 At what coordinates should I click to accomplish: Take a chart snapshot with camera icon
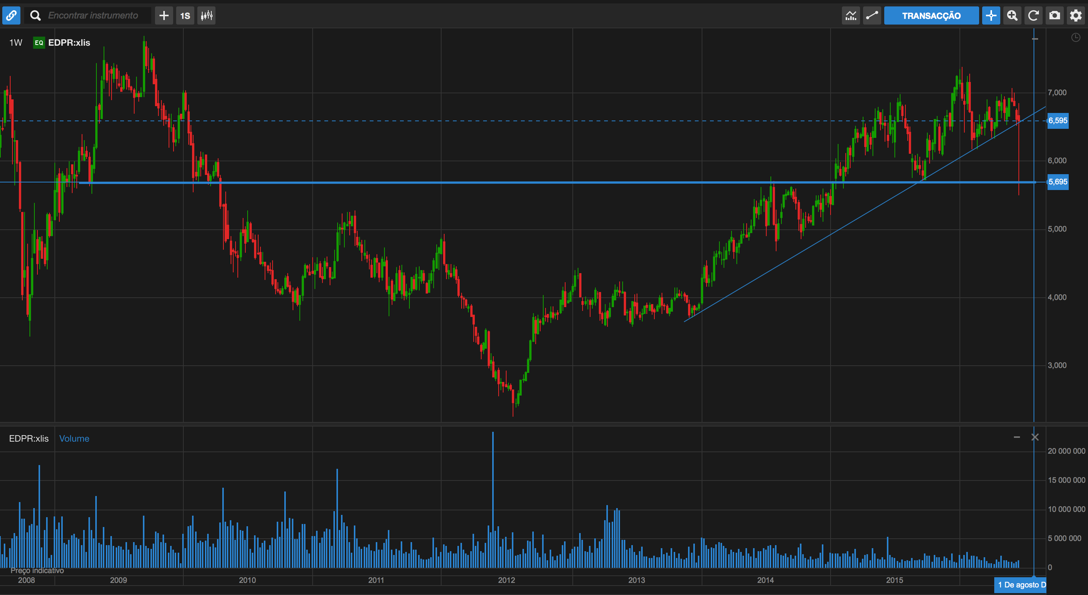pyautogui.click(x=1054, y=15)
